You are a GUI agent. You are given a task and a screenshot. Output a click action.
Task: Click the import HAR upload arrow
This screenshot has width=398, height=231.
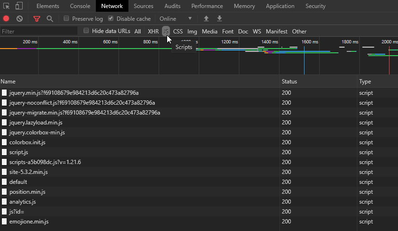(x=206, y=19)
